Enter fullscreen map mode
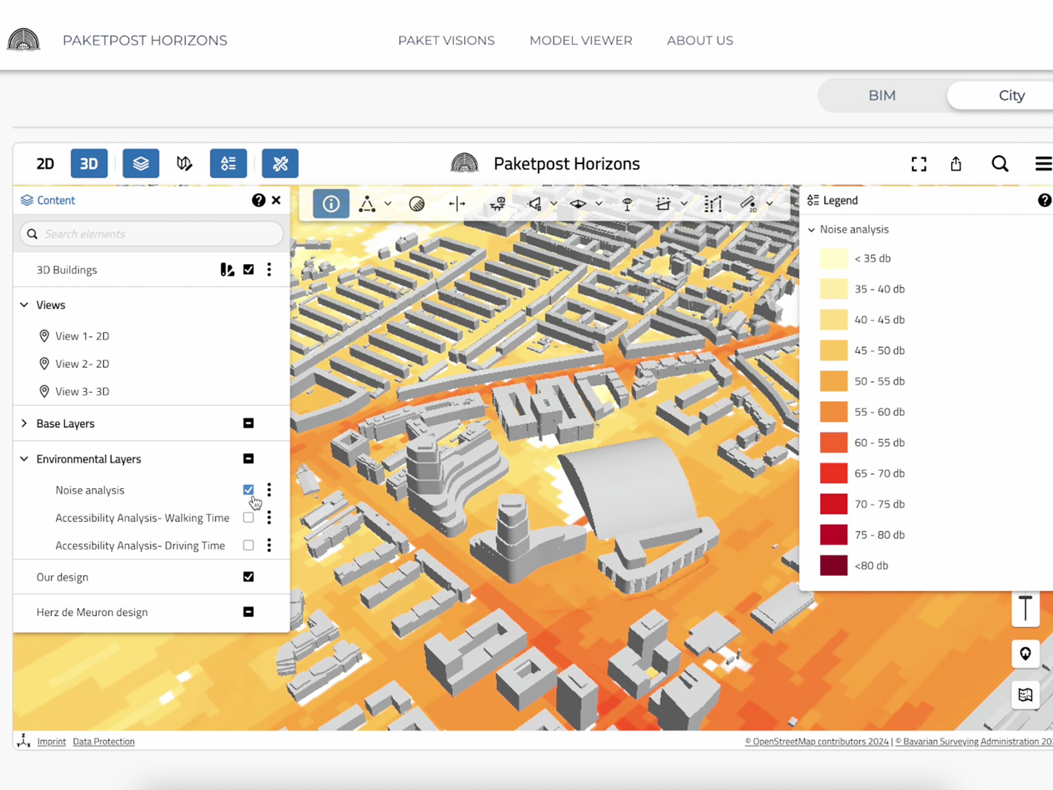The width and height of the screenshot is (1053, 790). [x=919, y=164]
